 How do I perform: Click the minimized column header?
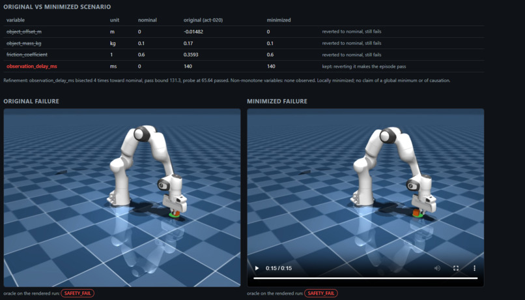click(x=279, y=20)
